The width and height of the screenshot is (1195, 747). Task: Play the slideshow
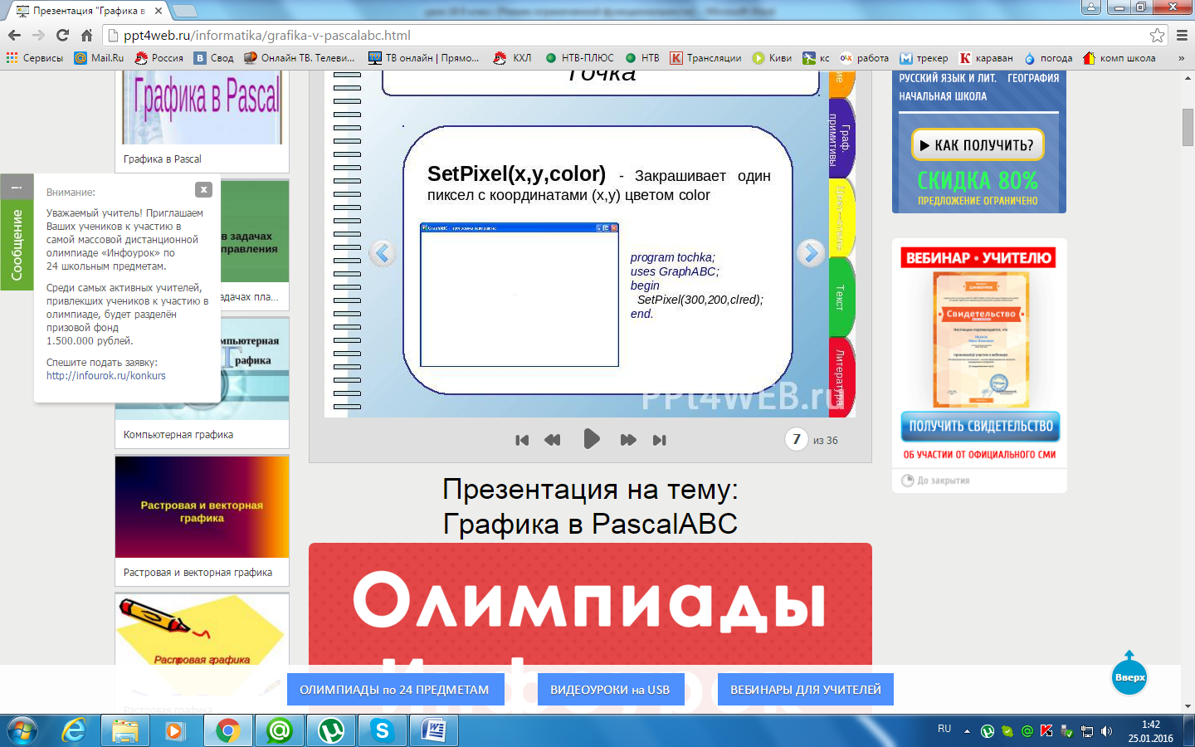point(591,439)
